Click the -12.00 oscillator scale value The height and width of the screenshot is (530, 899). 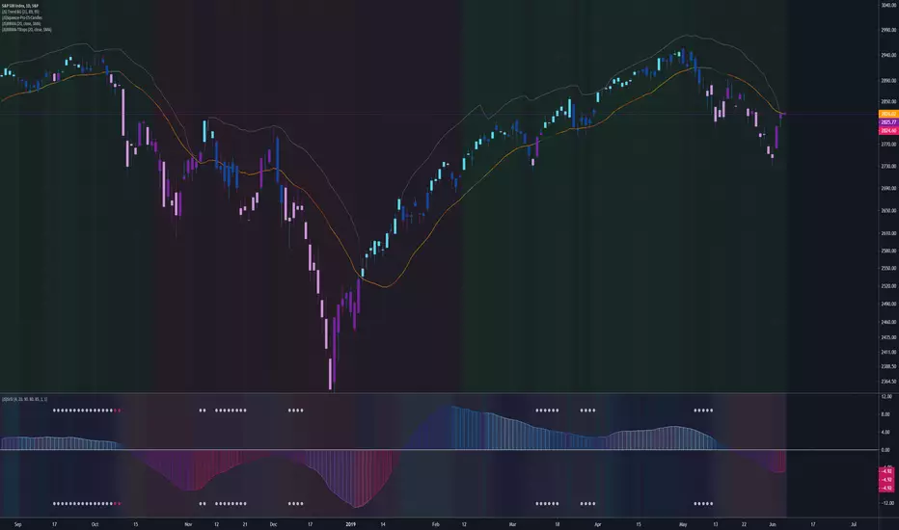887,503
